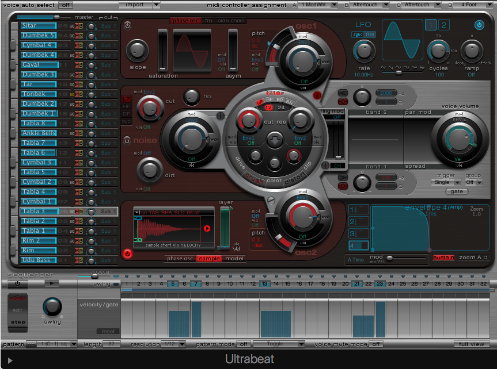Adjust the sequencer accent slider
Screen dimensions: 497x369
[94, 276]
